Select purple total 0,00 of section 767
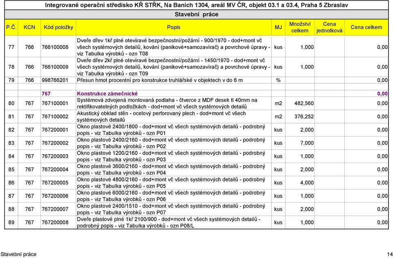This screenshot has height=258, width=393. pyautogui.click(x=382, y=94)
